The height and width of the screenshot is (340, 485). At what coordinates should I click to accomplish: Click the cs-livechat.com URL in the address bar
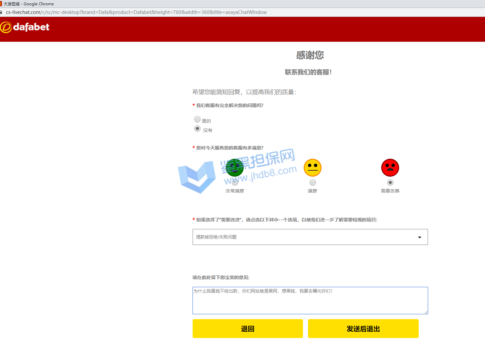click(136, 12)
